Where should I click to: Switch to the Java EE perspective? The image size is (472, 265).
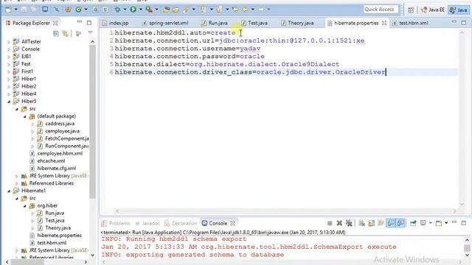[x=433, y=10]
